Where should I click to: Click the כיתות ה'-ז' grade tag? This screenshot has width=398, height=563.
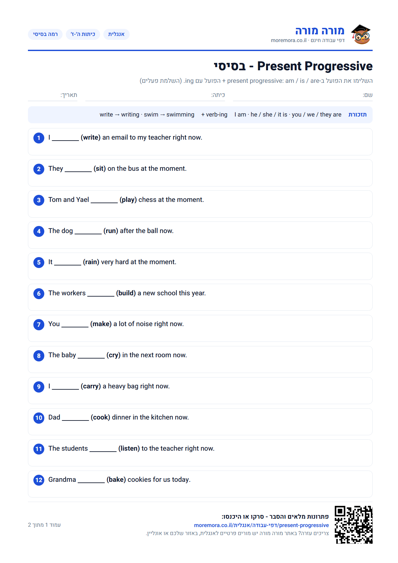pos(83,34)
